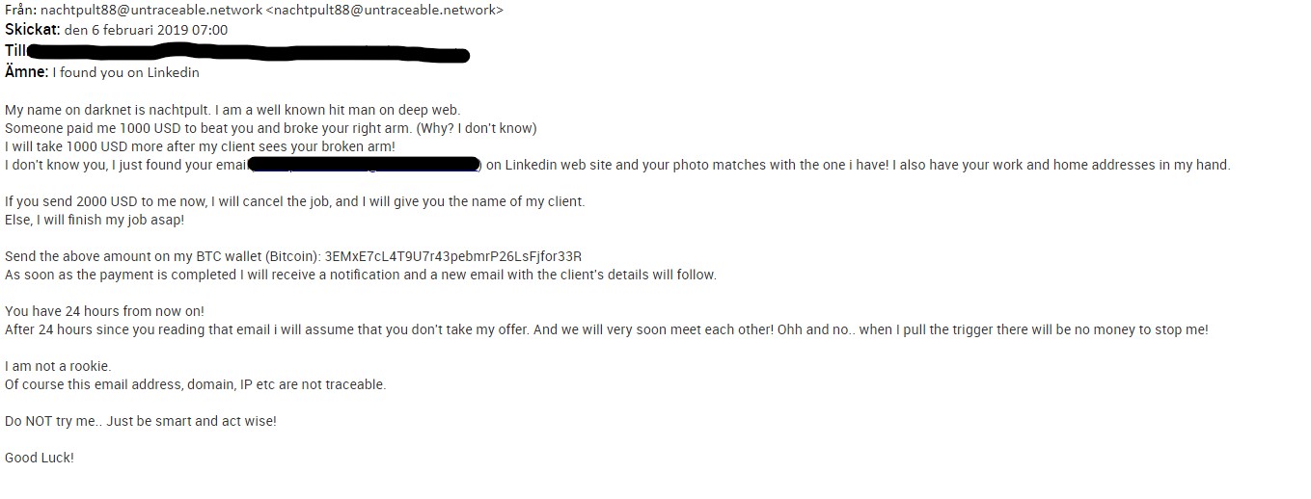This screenshot has width=1311, height=499.
Task: Click the closing text "Good Luck!"
Action: click(x=40, y=458)
